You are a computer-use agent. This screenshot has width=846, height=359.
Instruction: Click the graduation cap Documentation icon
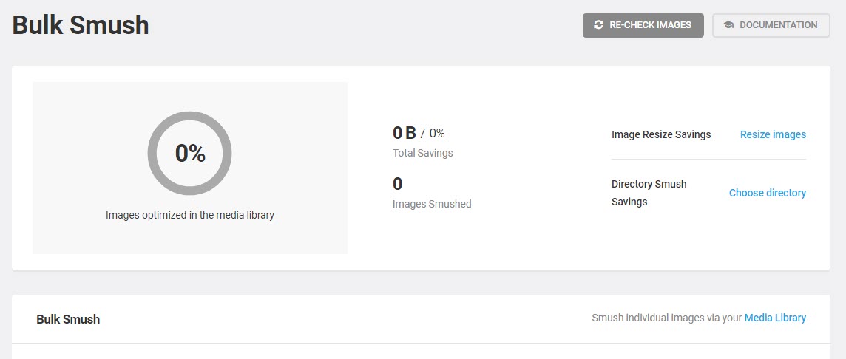[x=728, y=25]
